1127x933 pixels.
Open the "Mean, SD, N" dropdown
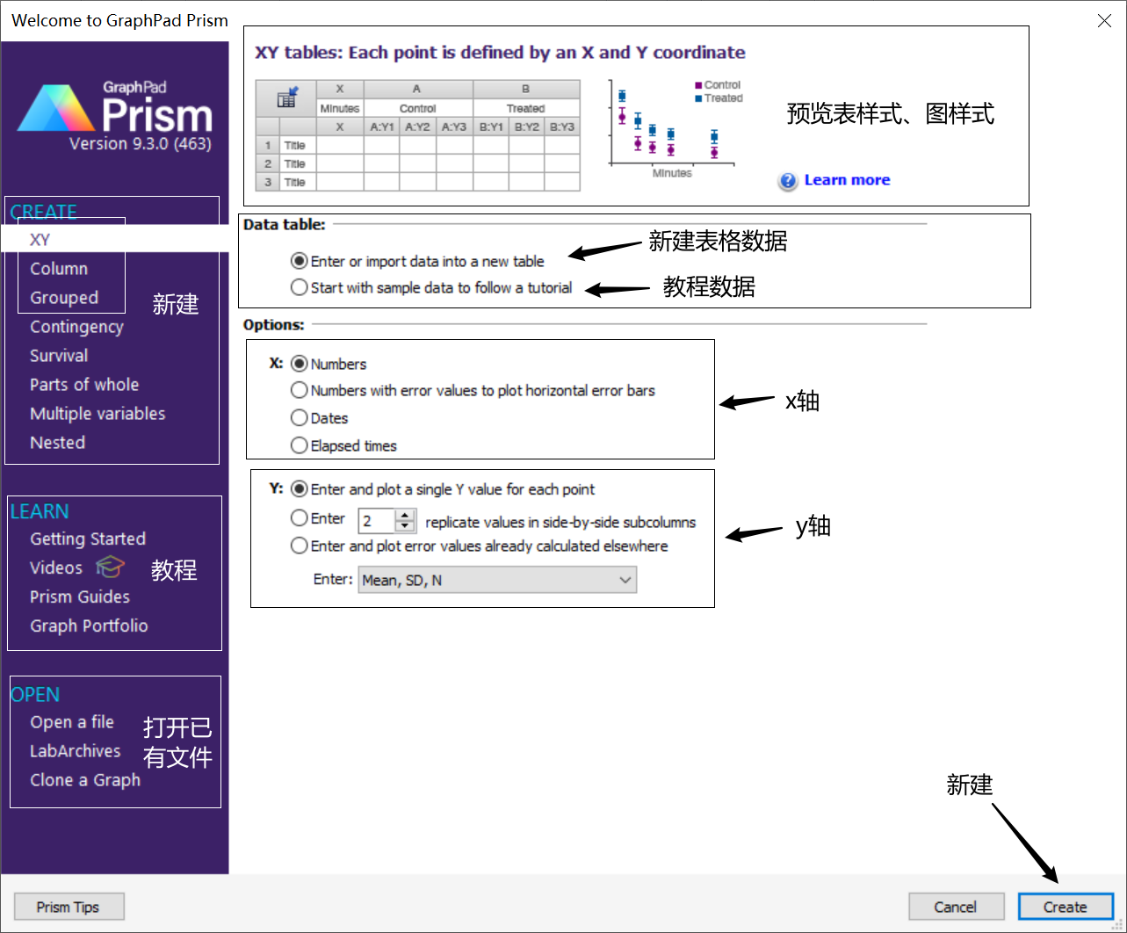[x=625, y=580]
